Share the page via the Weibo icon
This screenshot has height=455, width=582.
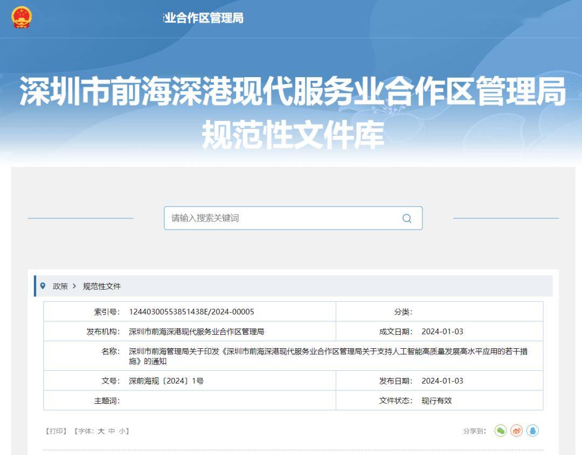[x=516, y=431]
